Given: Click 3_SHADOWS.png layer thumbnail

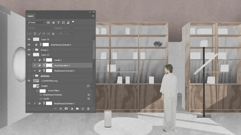Looking at the screenshot, I should (x=36, y=81).
